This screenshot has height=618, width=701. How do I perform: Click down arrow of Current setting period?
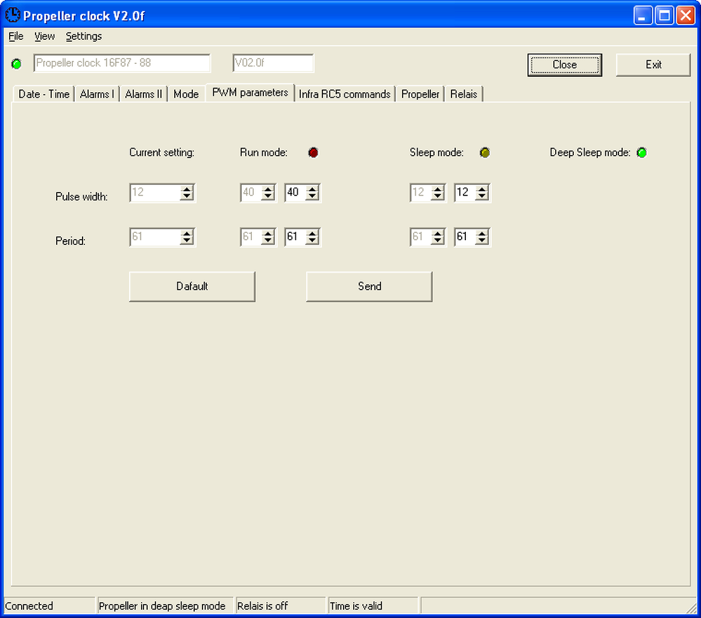coord(187,241)
